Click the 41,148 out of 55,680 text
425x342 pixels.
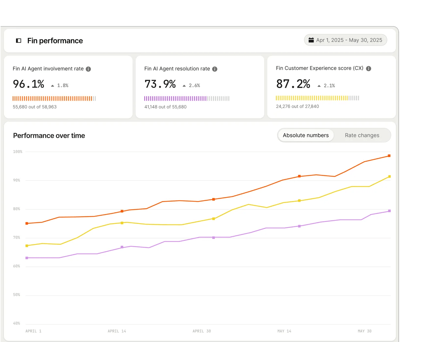pyautogui.click(x=165, y=107)
